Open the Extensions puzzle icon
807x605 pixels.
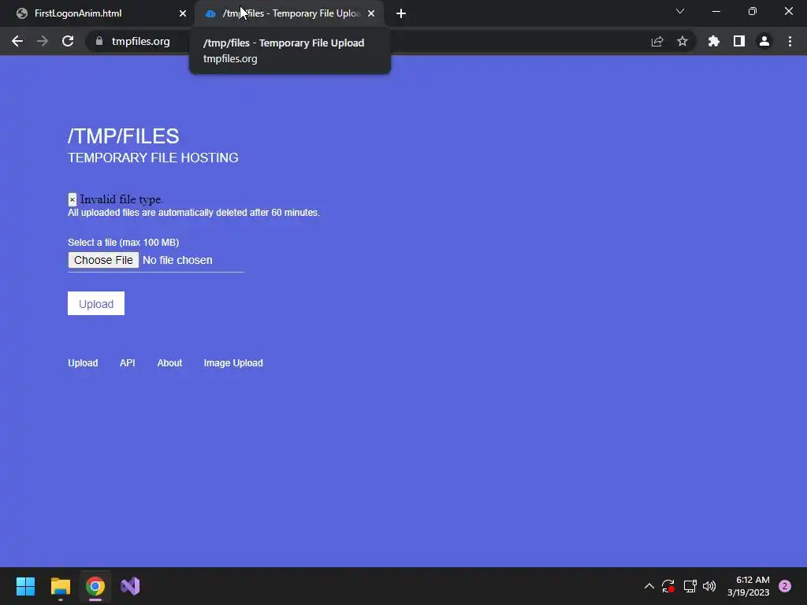click(714, 41)
